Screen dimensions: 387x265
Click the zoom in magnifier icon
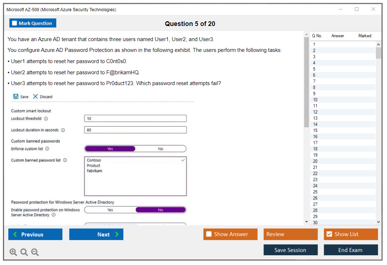pos(13,252)
